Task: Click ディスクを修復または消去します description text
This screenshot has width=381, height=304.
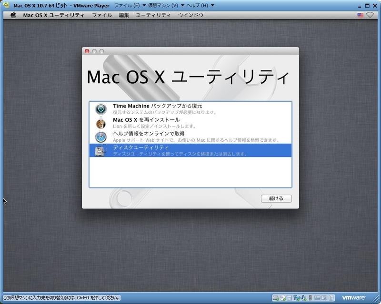Action: point(180,154)
